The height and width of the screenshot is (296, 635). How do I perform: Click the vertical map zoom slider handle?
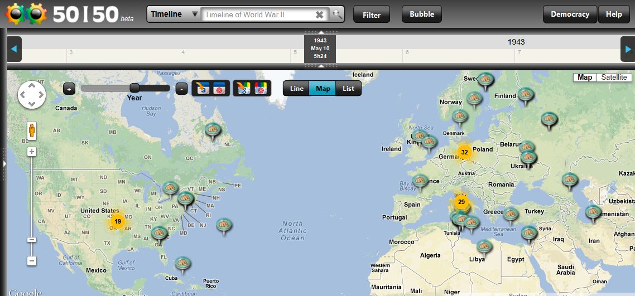click(x=32, y=240)
